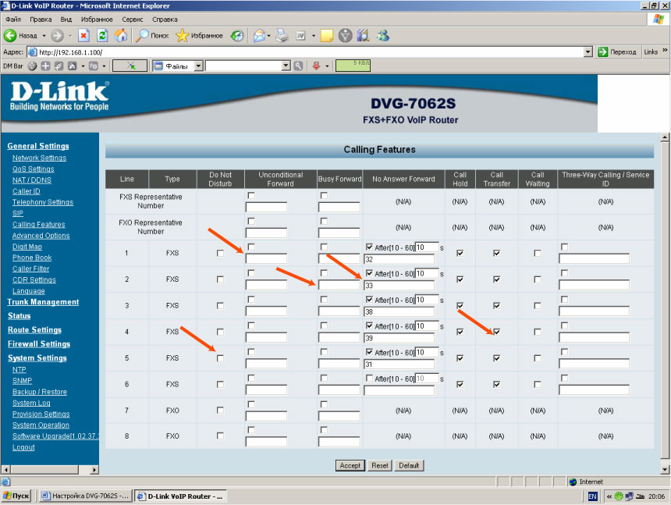Screen dimensions: 671x505
Task: Open the Вид menu
Action: click(66, 19)
